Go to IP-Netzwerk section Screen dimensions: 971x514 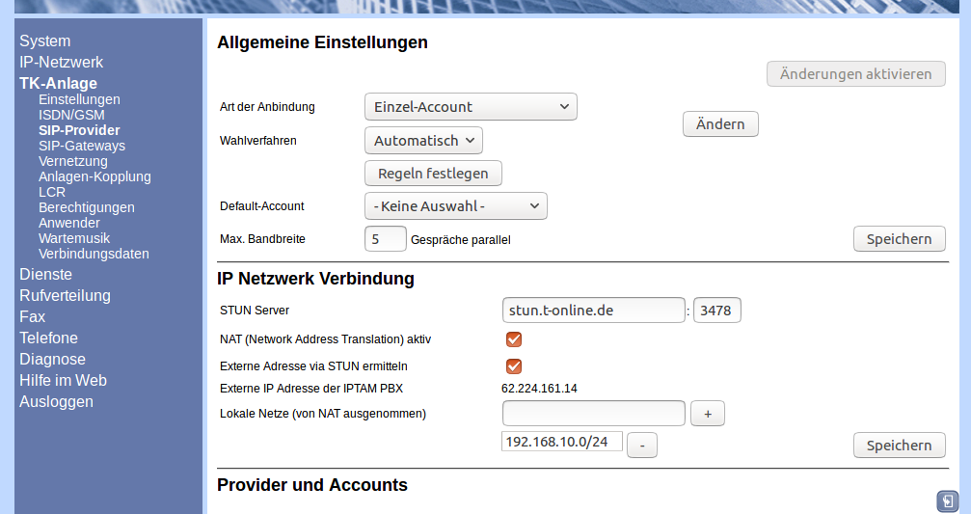61,62
